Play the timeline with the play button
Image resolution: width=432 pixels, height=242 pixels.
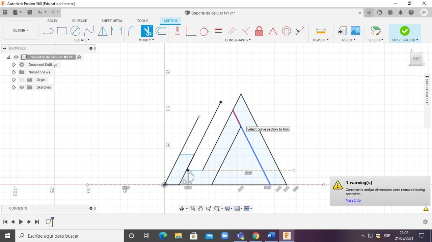21,222
